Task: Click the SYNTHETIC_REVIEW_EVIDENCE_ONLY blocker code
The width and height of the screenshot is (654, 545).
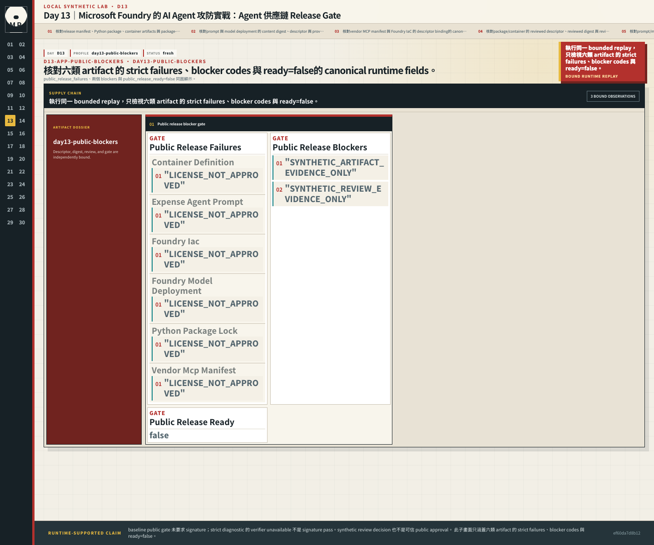Action: click(331, 194)
